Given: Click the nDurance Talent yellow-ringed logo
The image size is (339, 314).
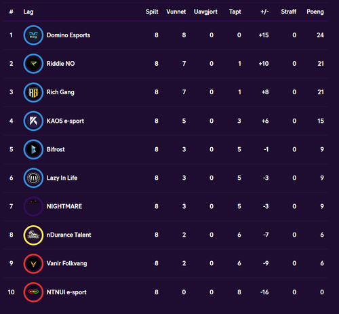Looking at the screenshot, I should coord(33,235).
